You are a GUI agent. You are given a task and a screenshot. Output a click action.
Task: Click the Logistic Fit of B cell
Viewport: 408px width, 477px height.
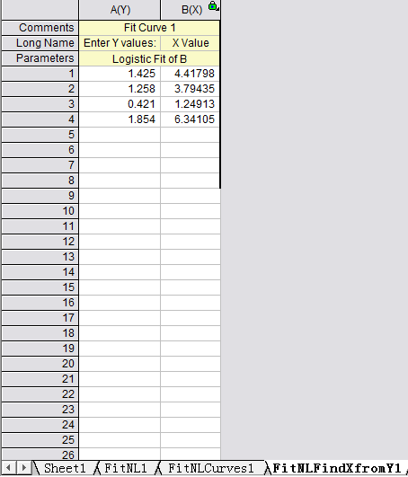(x=149, y=58)
